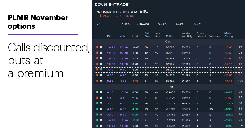Click green candle icon on 100 put
The image size is (245, 128).
(97, 126)
